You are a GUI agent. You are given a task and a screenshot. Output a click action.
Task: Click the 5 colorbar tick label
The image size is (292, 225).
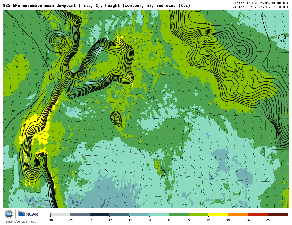point(189,220)
